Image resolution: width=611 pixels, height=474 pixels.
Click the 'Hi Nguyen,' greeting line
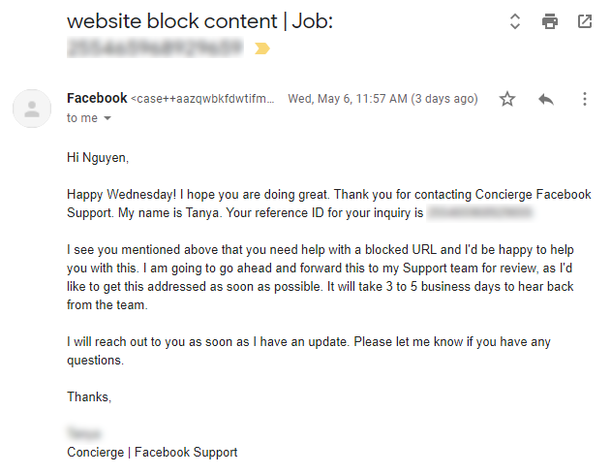pyautogui.click(x=98, y=157)
